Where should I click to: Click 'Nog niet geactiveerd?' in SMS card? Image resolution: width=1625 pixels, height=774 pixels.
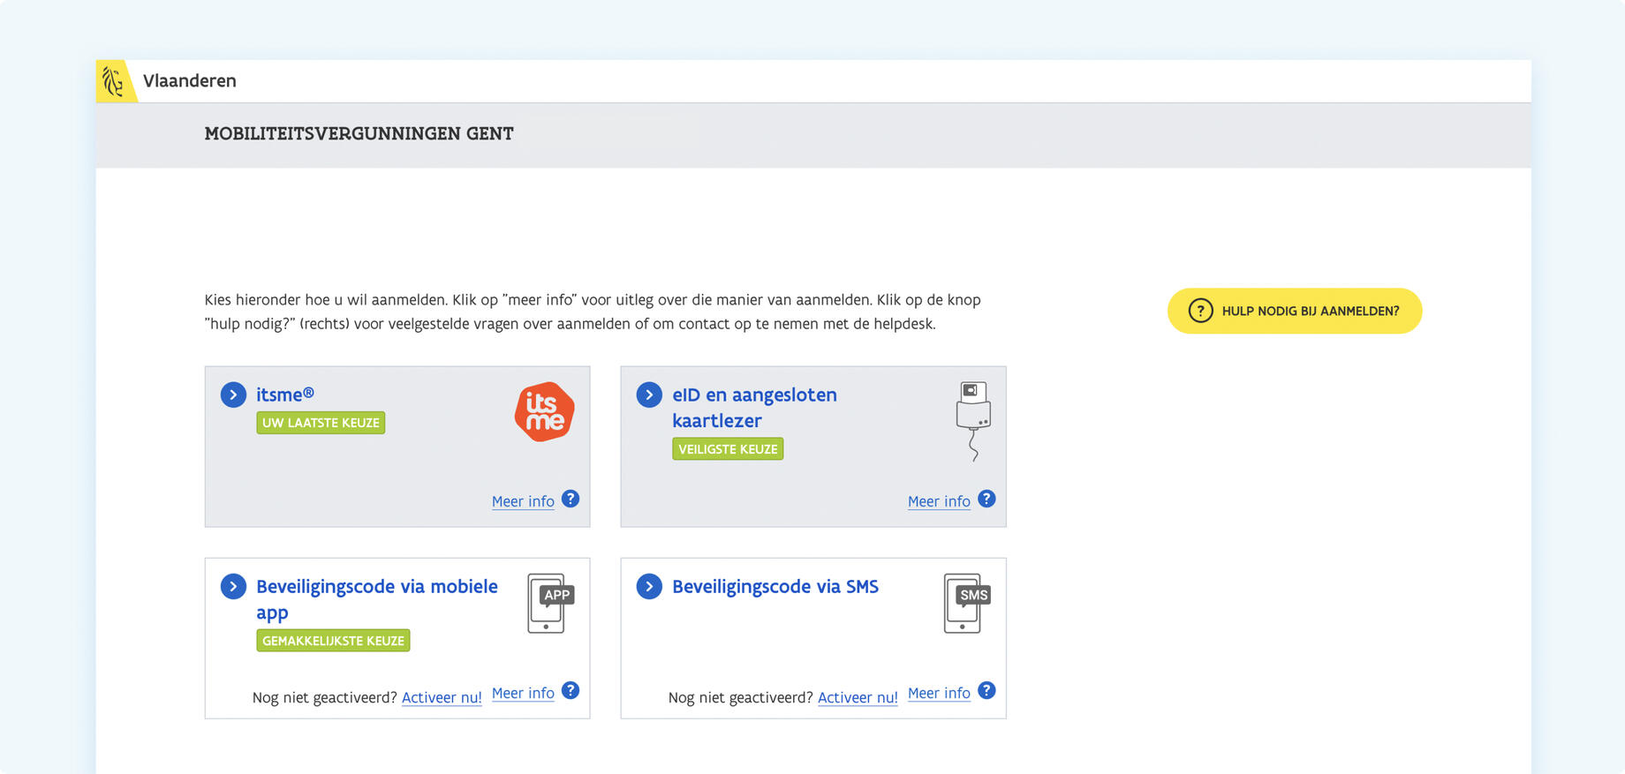(x=741, y=697)
